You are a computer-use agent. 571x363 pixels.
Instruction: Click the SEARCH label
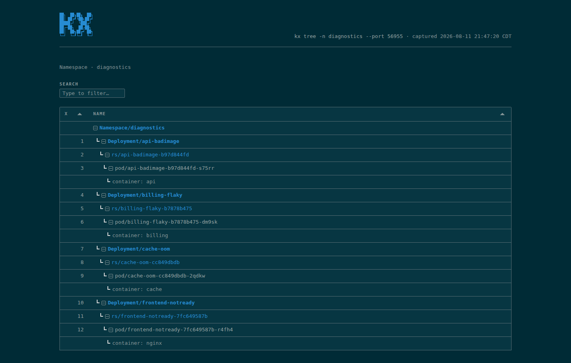click(69, 84)
